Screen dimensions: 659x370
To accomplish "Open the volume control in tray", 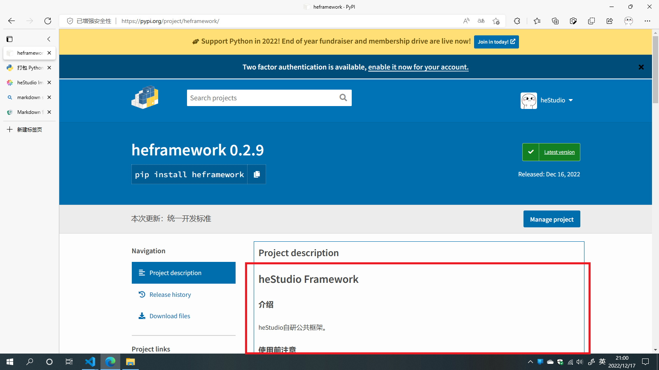I will click(580, 362).
